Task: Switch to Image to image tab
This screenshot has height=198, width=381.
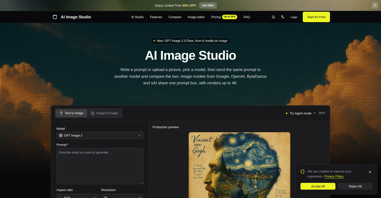Action: [x=104, y=113]
